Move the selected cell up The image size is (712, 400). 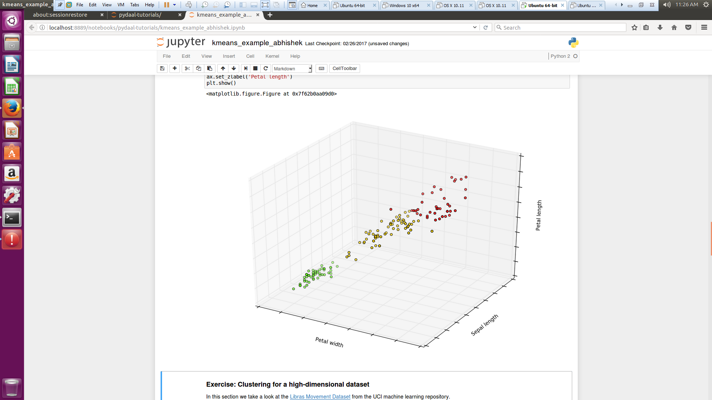(223, 69)
